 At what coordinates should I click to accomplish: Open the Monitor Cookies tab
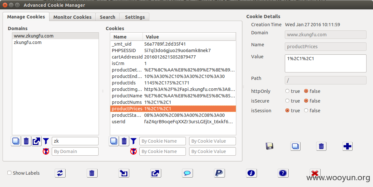coord(72,17)
